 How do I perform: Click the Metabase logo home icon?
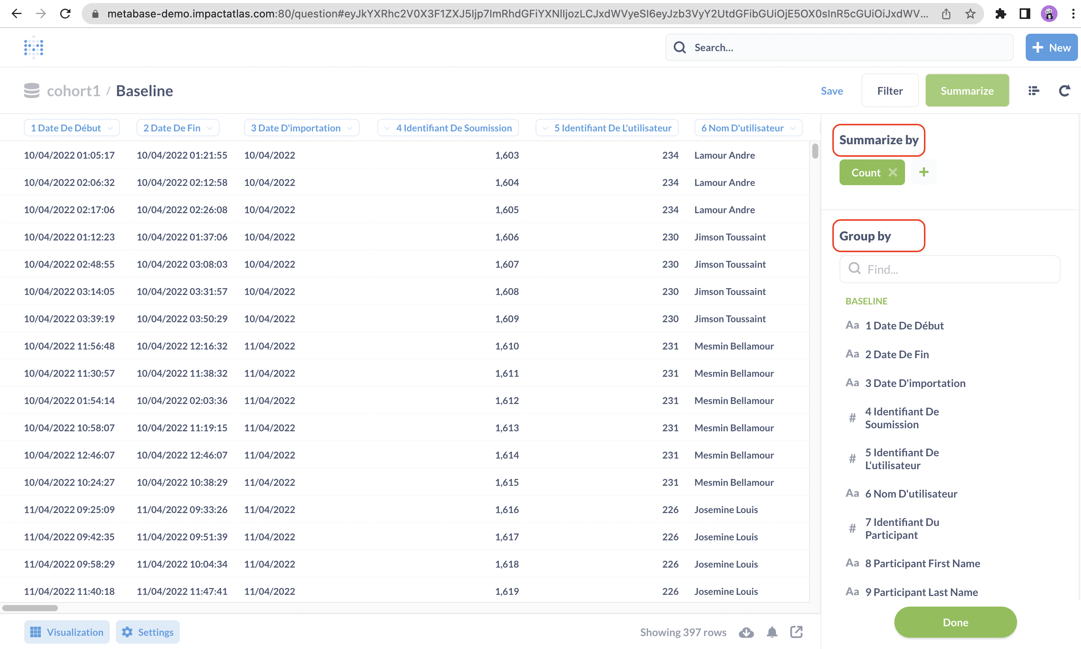34,47
